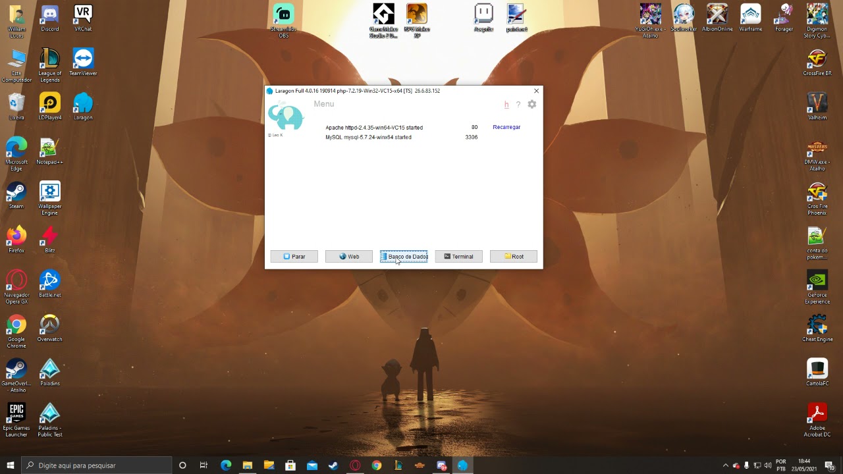Select the Wallpaper Engine desktop icon
The image size is (843, 474).
point(50,198)
